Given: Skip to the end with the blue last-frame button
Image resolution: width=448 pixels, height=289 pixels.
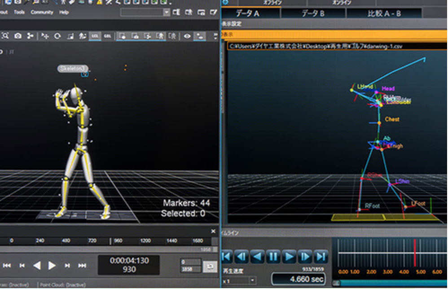Looking at the screenshot, I should [x=321, y=257].
